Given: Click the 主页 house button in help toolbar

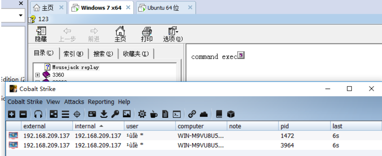Looking at the screenshot, I should (120, 34).
